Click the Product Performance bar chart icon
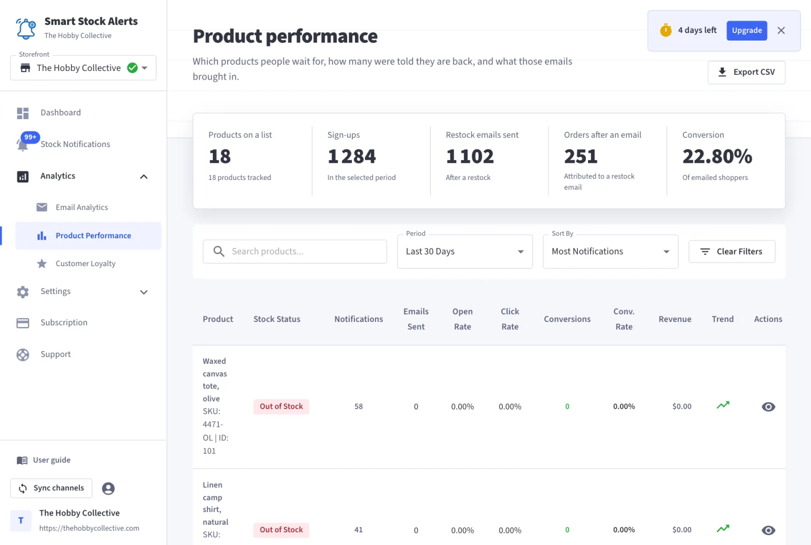Viewport: 811px width, 545px height. tap(42, 236)
